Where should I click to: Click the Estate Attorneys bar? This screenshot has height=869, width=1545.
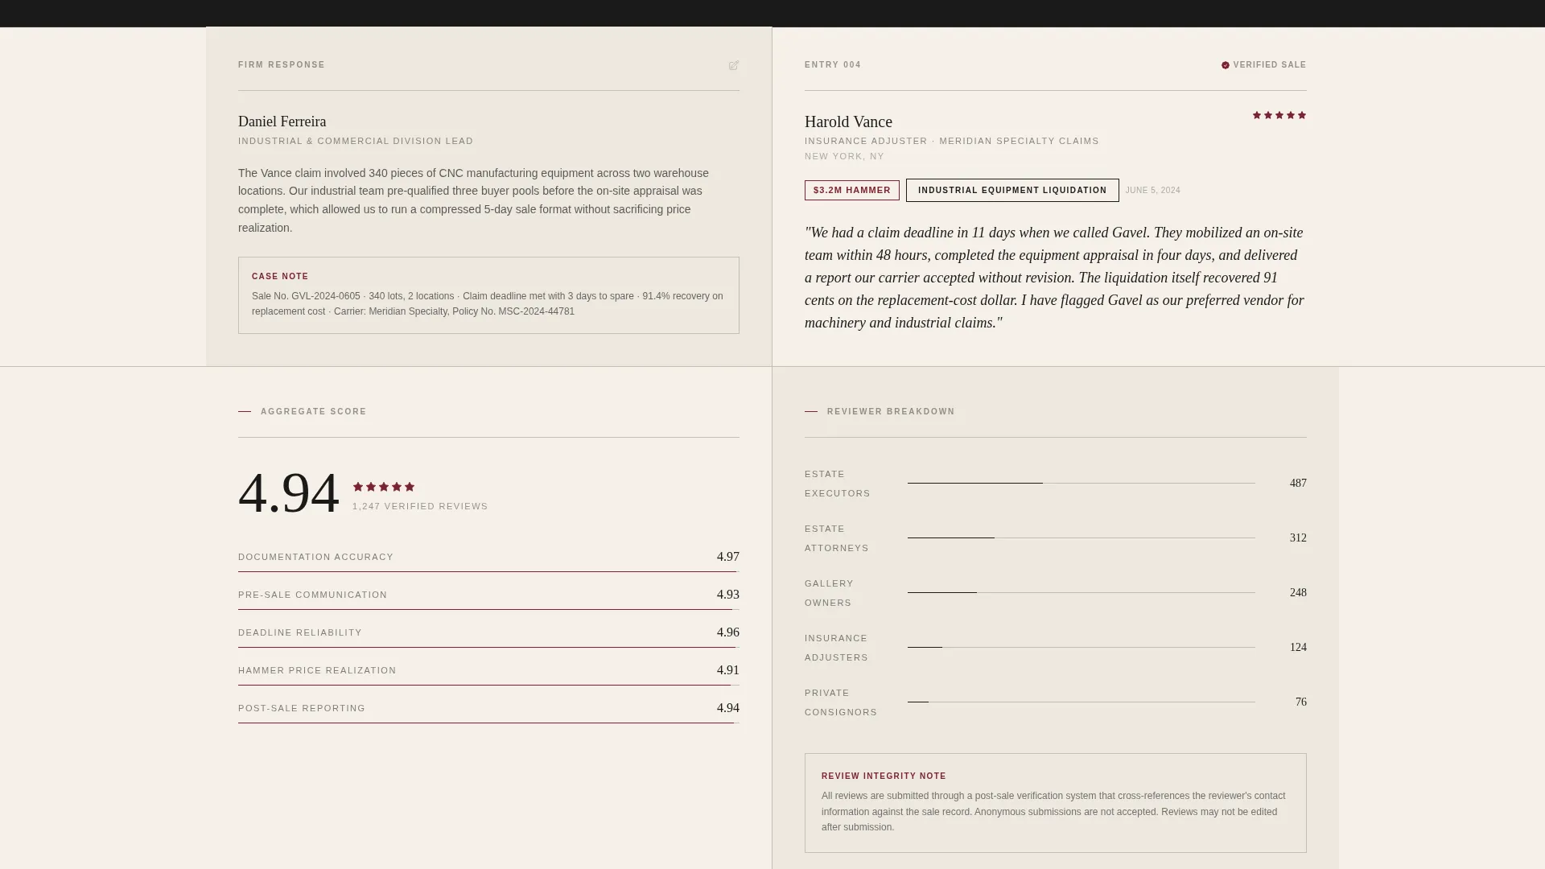click(x=1081, y=537)
